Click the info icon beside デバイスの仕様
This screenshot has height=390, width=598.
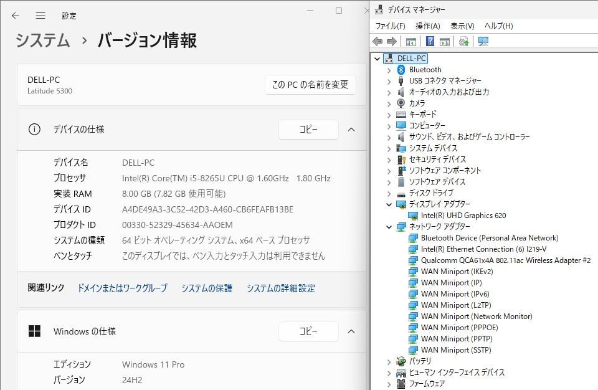pos(34,130)
